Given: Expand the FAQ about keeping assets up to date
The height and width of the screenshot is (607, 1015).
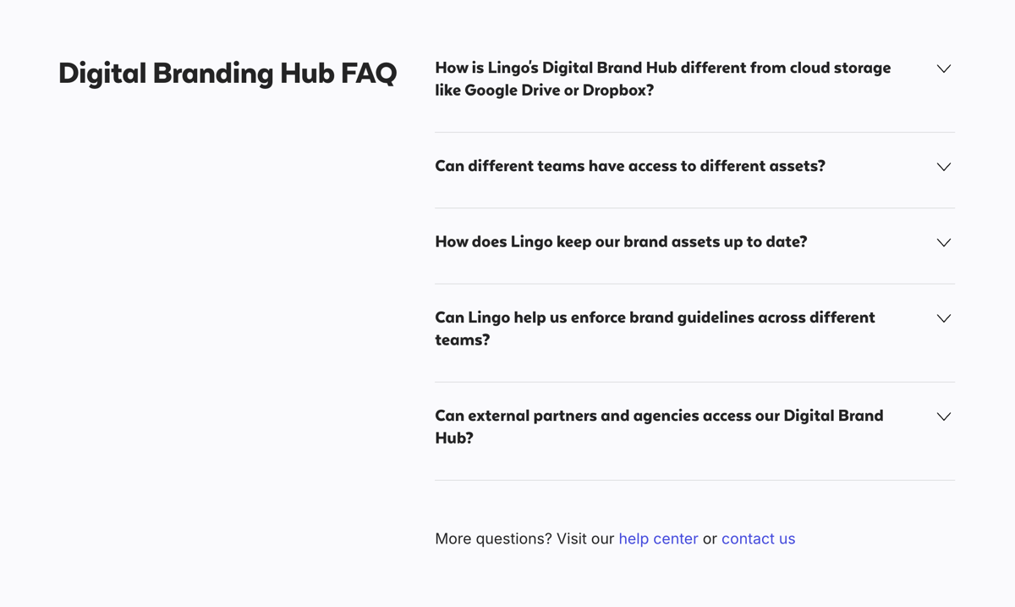Looking at the screenshot, I should pyautogui.click(x=620, y=241).
